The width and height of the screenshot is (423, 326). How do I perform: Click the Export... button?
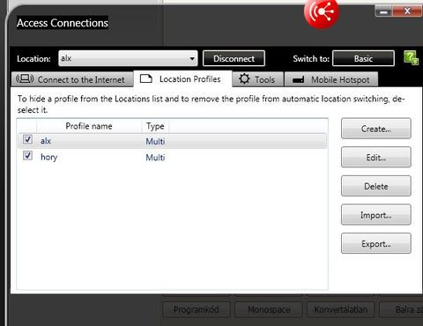[x=376, y=243]
